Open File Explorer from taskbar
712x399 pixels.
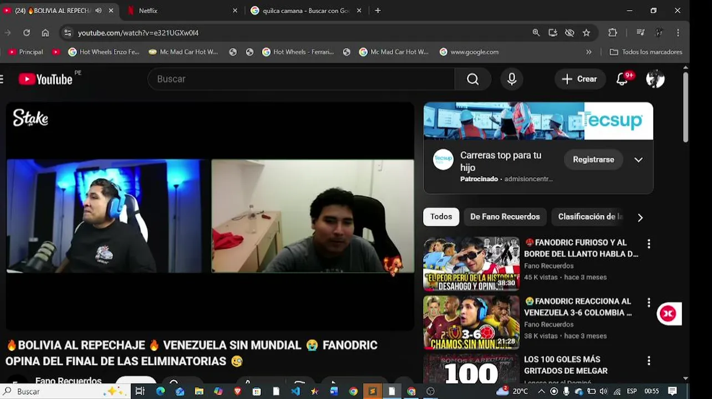[x=199, y=391]
